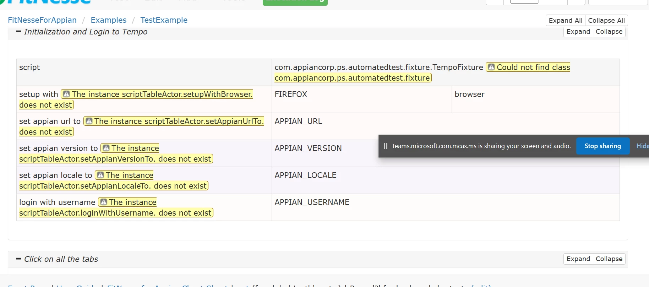Click the 'script' table cell
The image size is (649, 287).
click(144, 72)
